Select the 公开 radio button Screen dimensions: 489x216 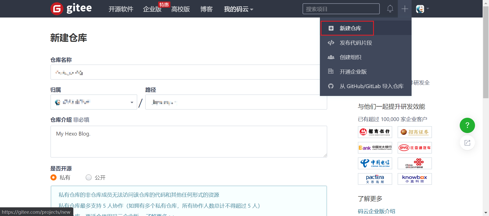tap(89, 177)
